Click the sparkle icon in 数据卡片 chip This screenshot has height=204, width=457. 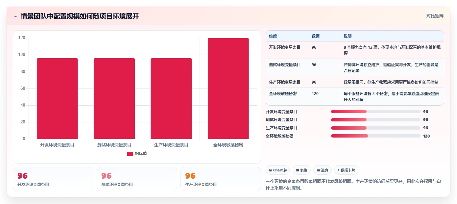339,170
